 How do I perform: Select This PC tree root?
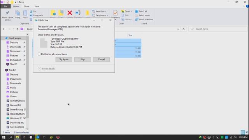point(12,70)
